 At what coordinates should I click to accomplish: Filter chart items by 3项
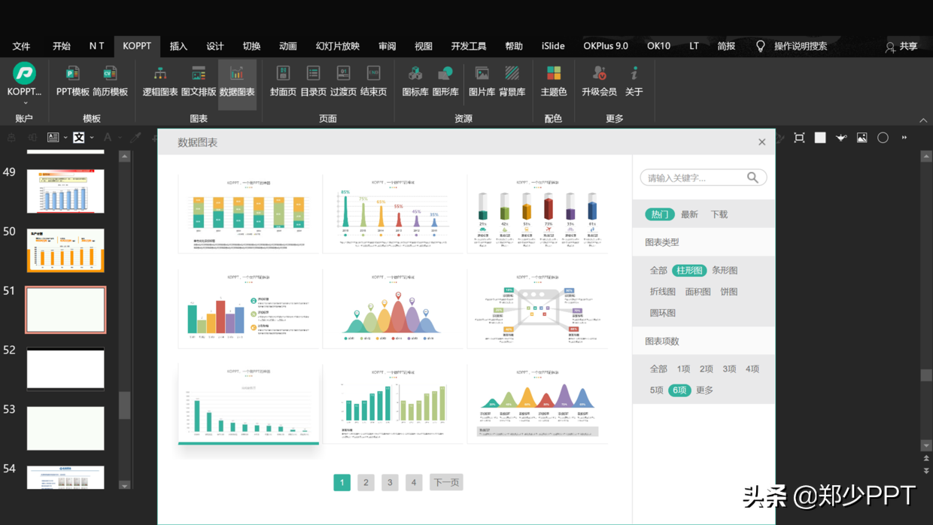[729, 369]
